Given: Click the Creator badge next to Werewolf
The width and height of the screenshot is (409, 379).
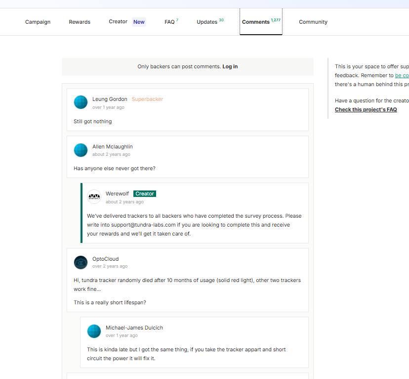Looking at the screenshot, I should coord(145,193).
